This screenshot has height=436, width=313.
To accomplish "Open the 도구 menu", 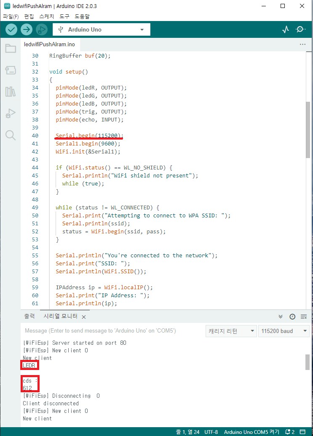I will (x=64, y=16).
